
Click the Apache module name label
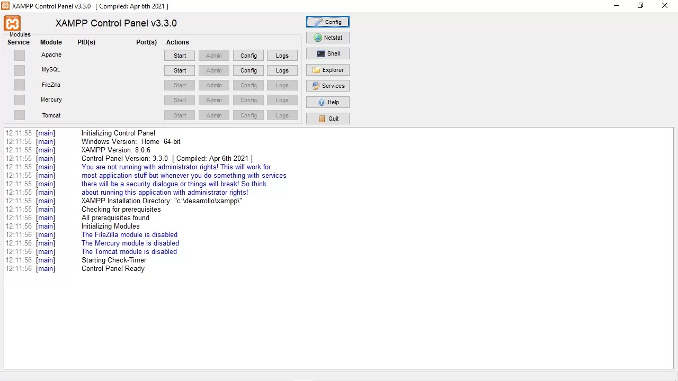pyautogui.click(x=51, y=55)
